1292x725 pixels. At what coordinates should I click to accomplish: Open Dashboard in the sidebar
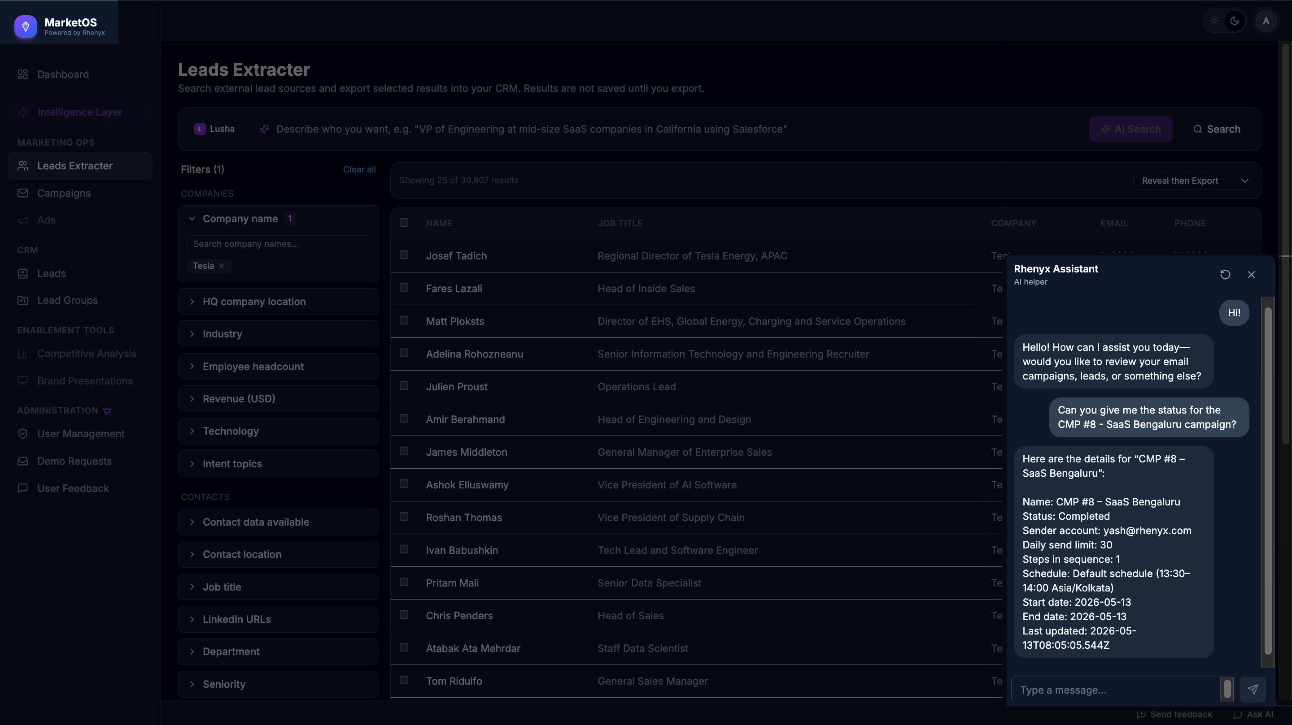pos(80,74)
